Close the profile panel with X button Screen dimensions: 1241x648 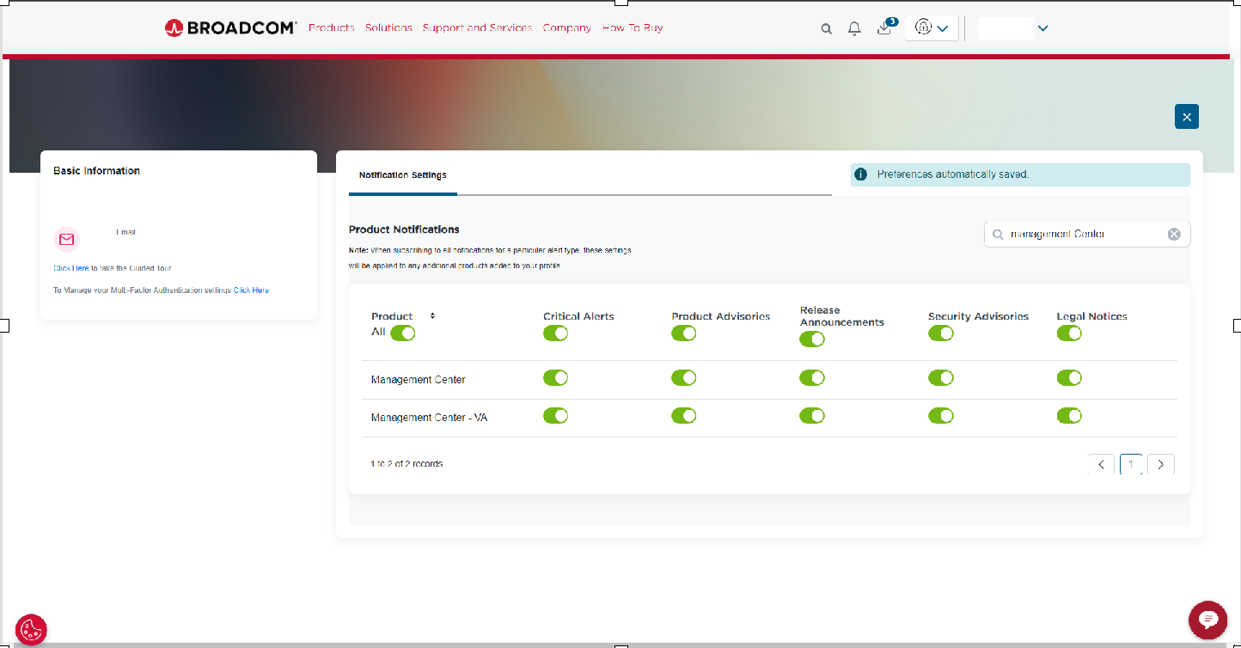[1186, 117]
